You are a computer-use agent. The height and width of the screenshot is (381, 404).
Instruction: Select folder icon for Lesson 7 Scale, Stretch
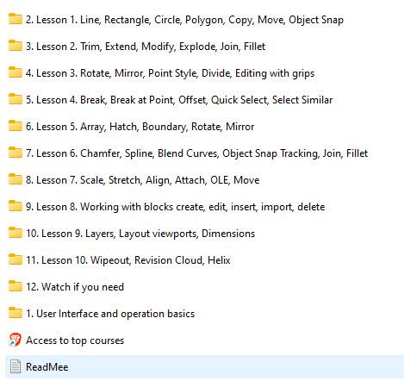[16, 179]
